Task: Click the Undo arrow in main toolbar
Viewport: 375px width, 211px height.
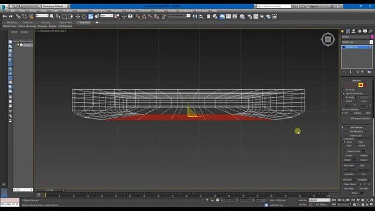Action: pos(5,16)
